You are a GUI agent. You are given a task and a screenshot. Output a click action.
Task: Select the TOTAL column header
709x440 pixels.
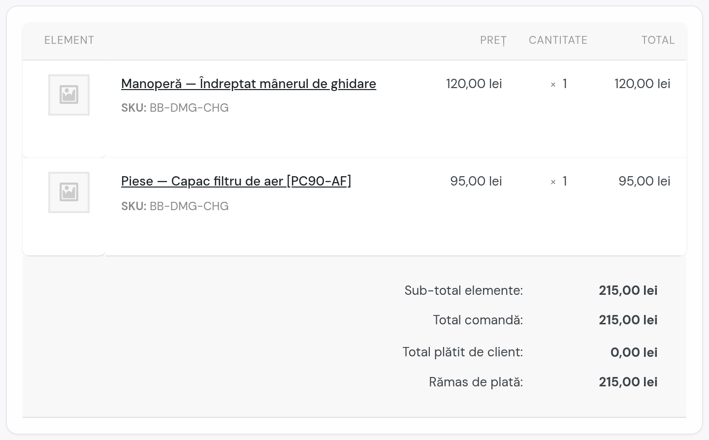click(658, 40)
